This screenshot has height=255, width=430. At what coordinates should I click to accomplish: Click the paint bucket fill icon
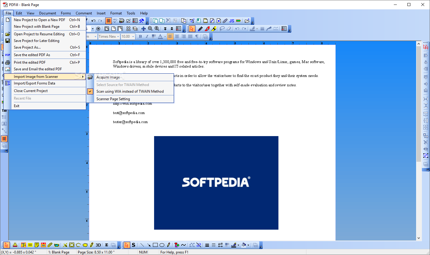click(244, 245)
